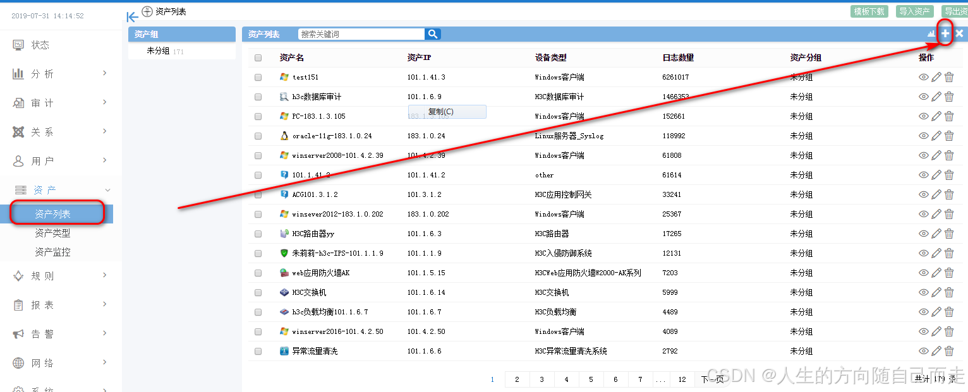
Task: Go to page 12 of asset list
Action: (x=682, y=379)
